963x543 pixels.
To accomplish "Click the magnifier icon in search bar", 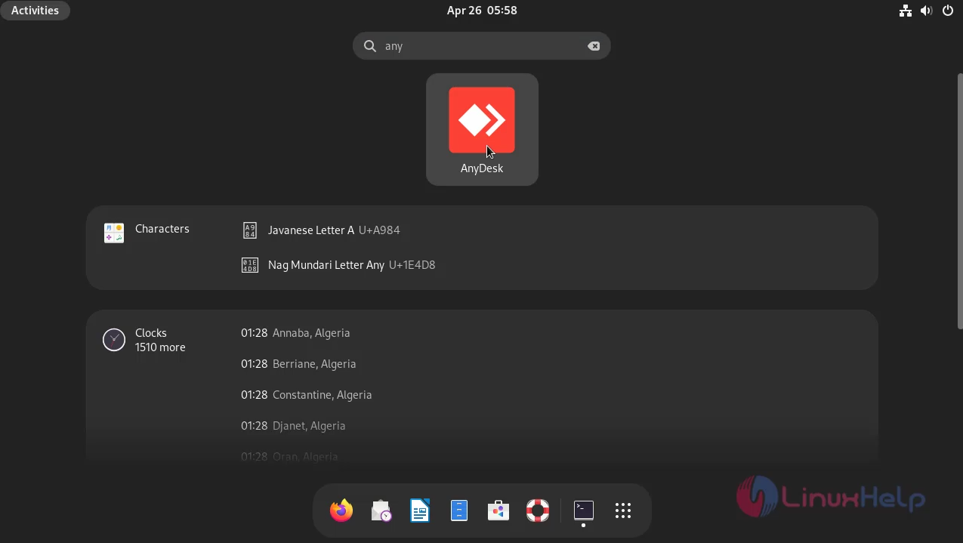I will point(370,46).
